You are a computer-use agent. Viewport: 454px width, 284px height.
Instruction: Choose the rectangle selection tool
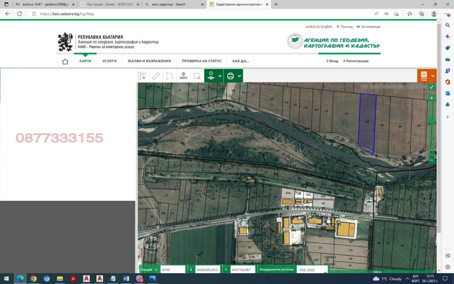click(197, 76)
